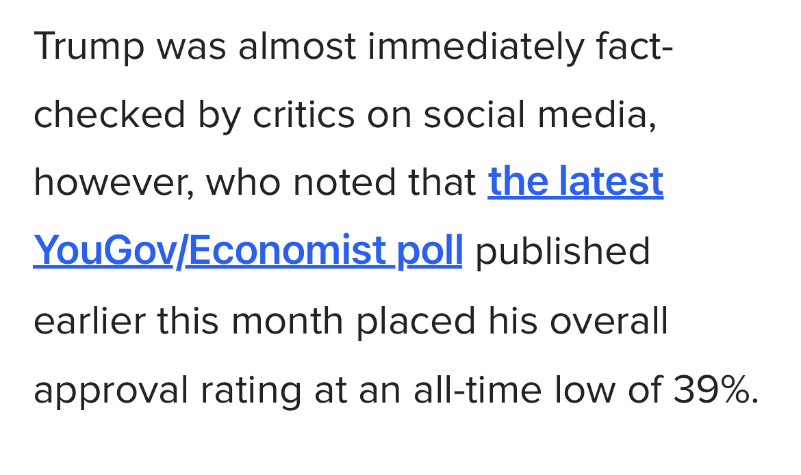801x475 pixels.
Task: Click the 'YouGov/Economist poll' link text
Action: point(248,250)
